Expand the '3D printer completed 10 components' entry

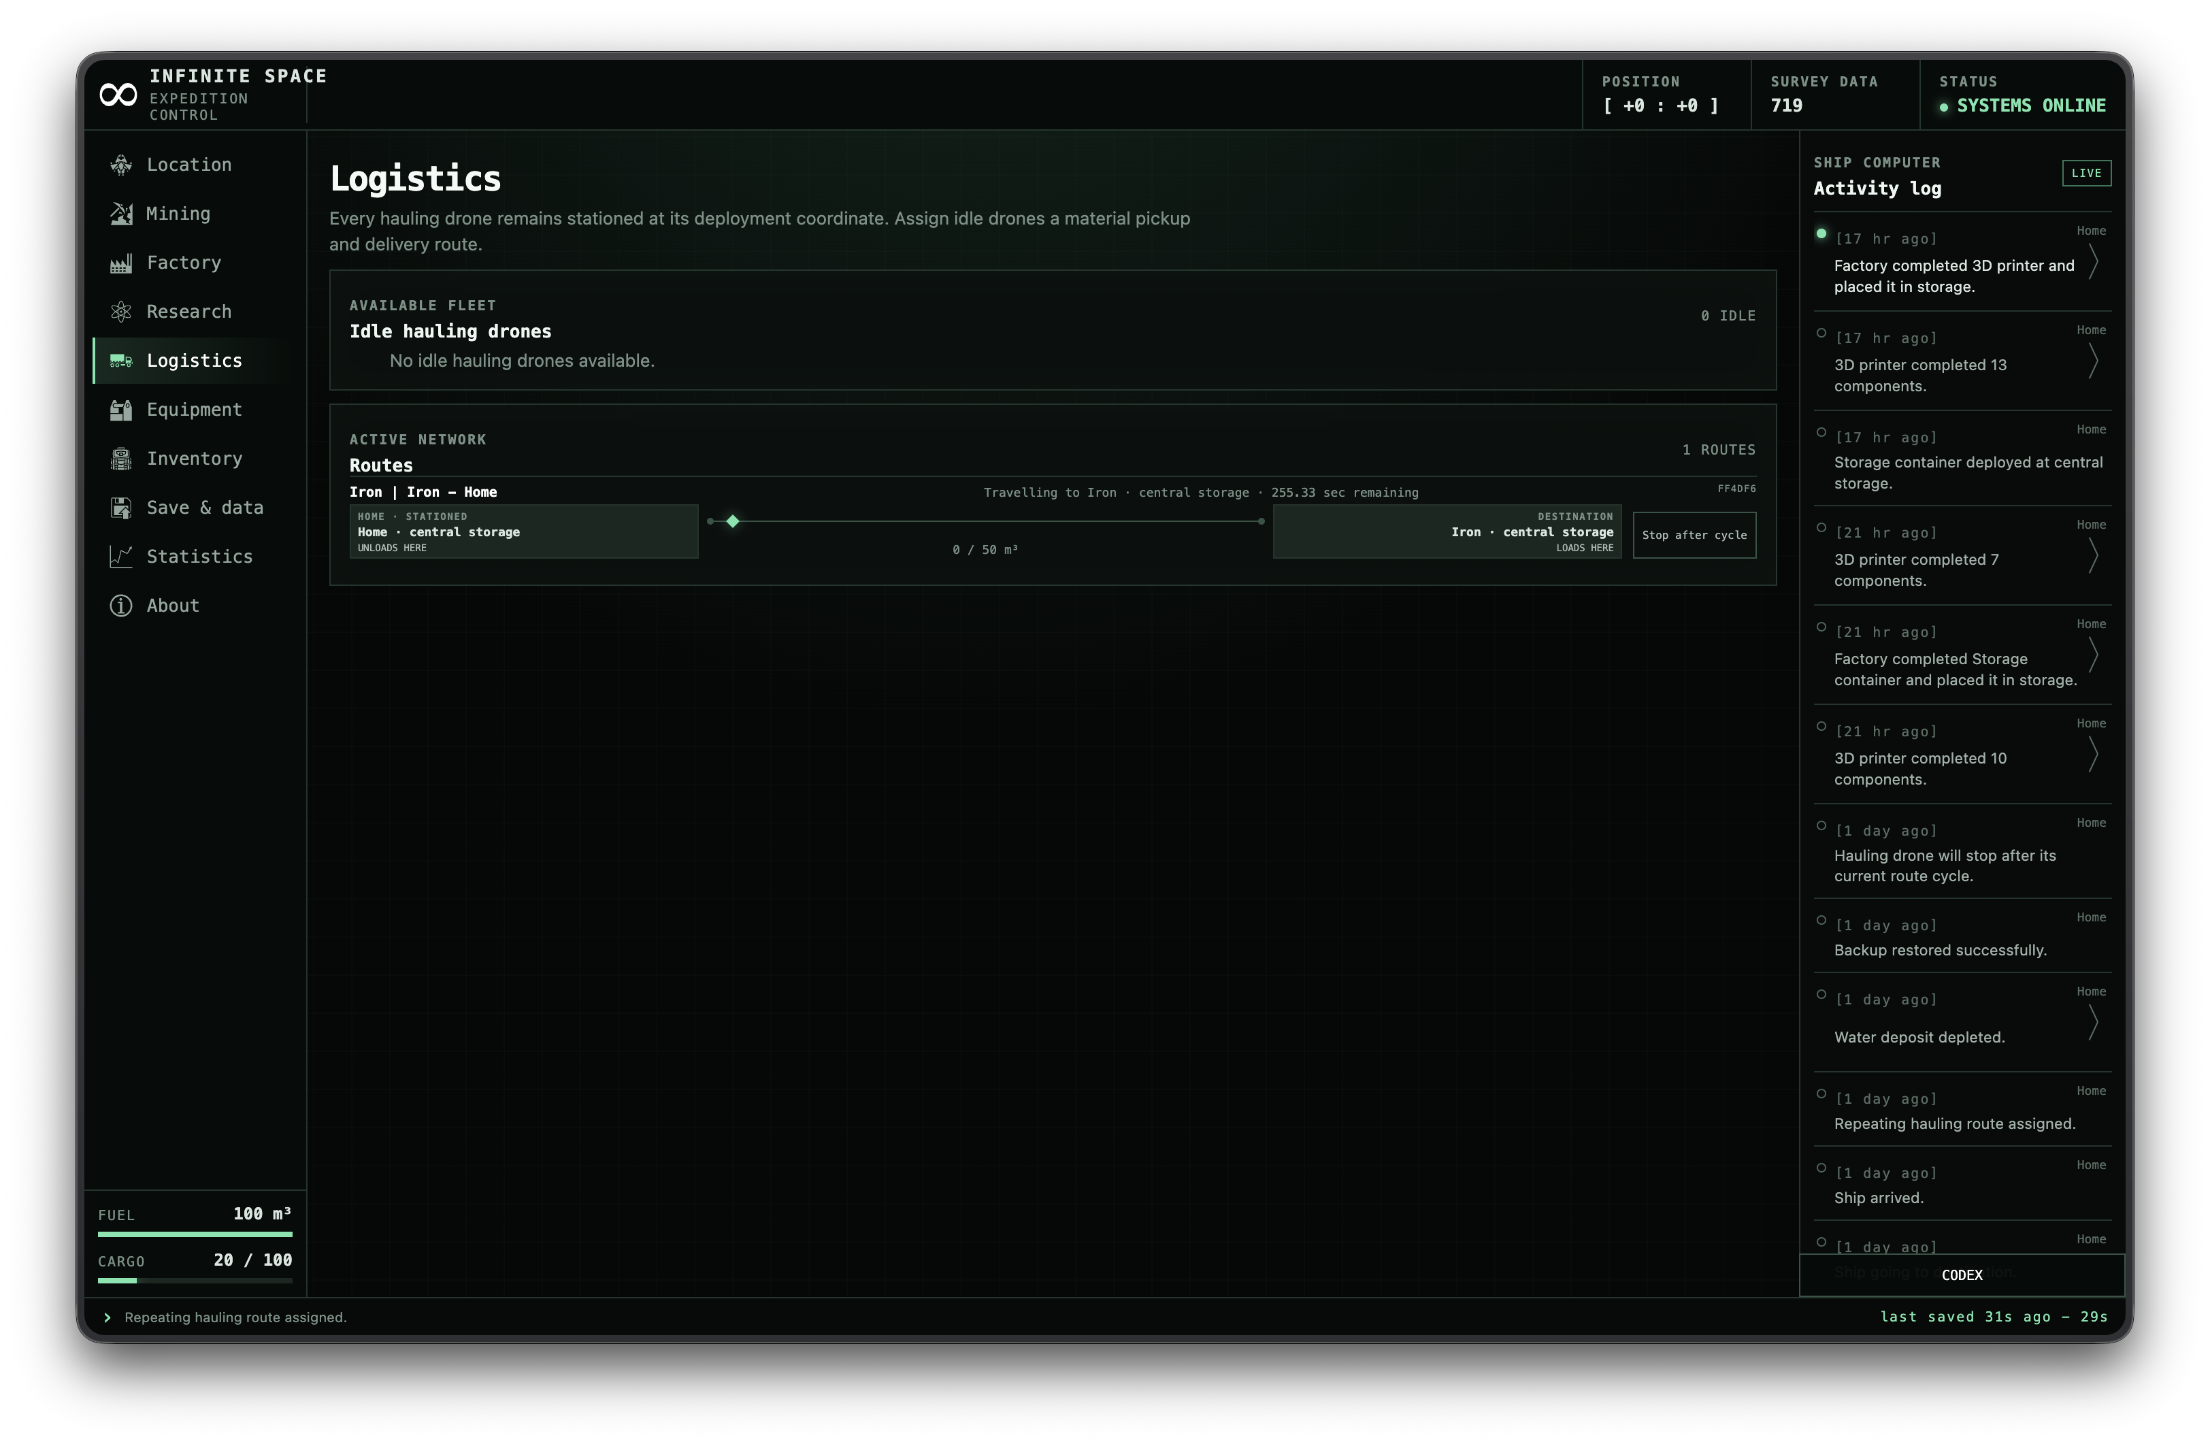(2093, 755)
